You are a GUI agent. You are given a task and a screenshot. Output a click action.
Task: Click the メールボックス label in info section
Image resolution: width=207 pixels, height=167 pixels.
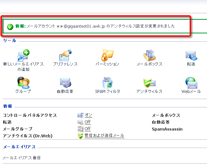click(166, 115)
